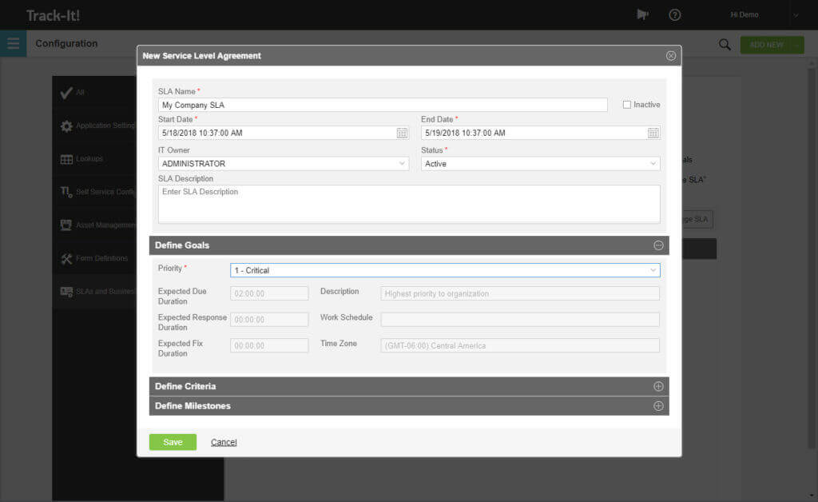Screen dimensions: 818x502
Task: Collapse the Define Goals section
Action: pyautogui.click(x=658, y=245)
